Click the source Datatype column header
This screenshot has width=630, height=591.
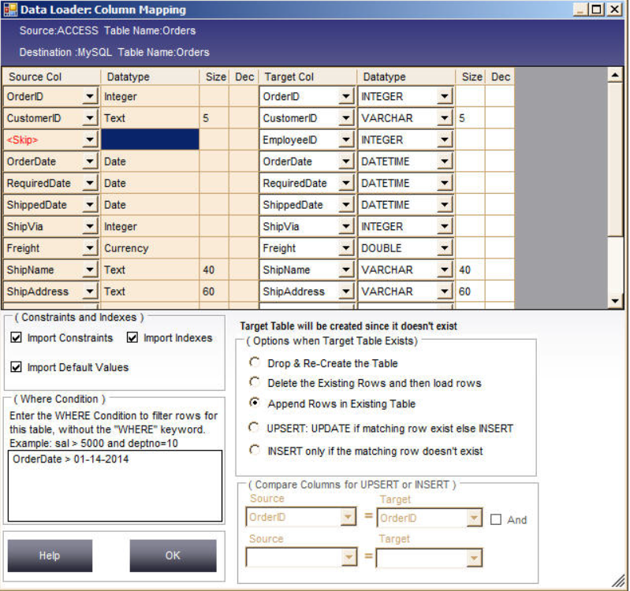click(150, 76)
